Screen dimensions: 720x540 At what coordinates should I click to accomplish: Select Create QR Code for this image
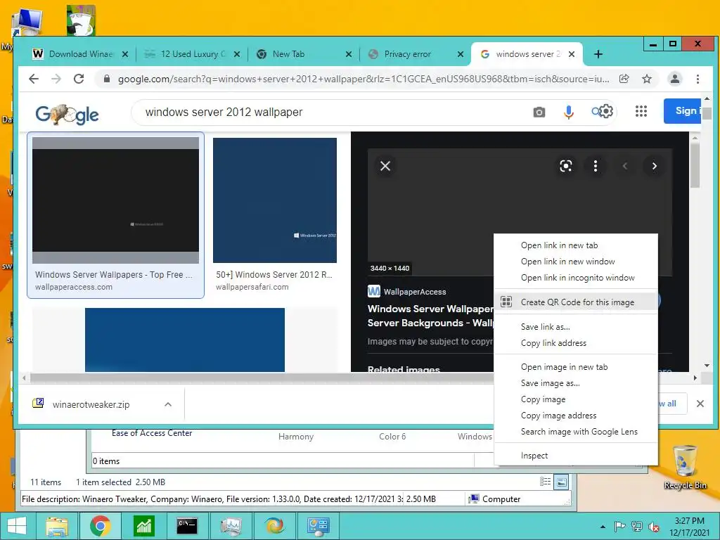pyautogui.click(x=576, y=302)
